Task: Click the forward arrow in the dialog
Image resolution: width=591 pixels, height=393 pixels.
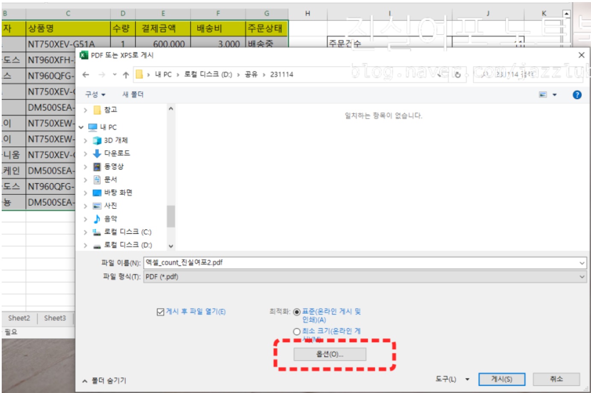Action: point(101,74)
